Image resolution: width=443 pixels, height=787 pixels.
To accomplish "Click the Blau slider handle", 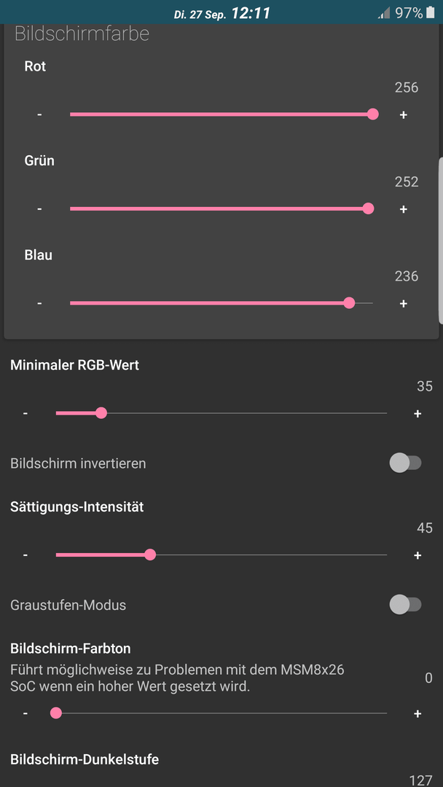I will click(350, 302).
